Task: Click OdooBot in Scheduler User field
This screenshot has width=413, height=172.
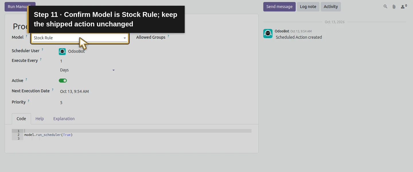Action: 76,52
